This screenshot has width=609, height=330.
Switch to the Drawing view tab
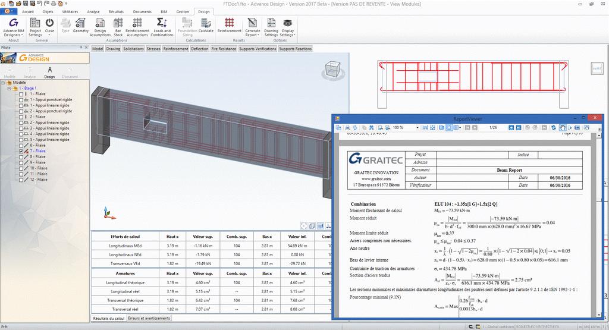113,49
